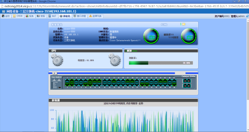Click the Cisco Systems logo on the switch
The height and width of the screenshot is (132, 249).
click(x=56, y=78)
